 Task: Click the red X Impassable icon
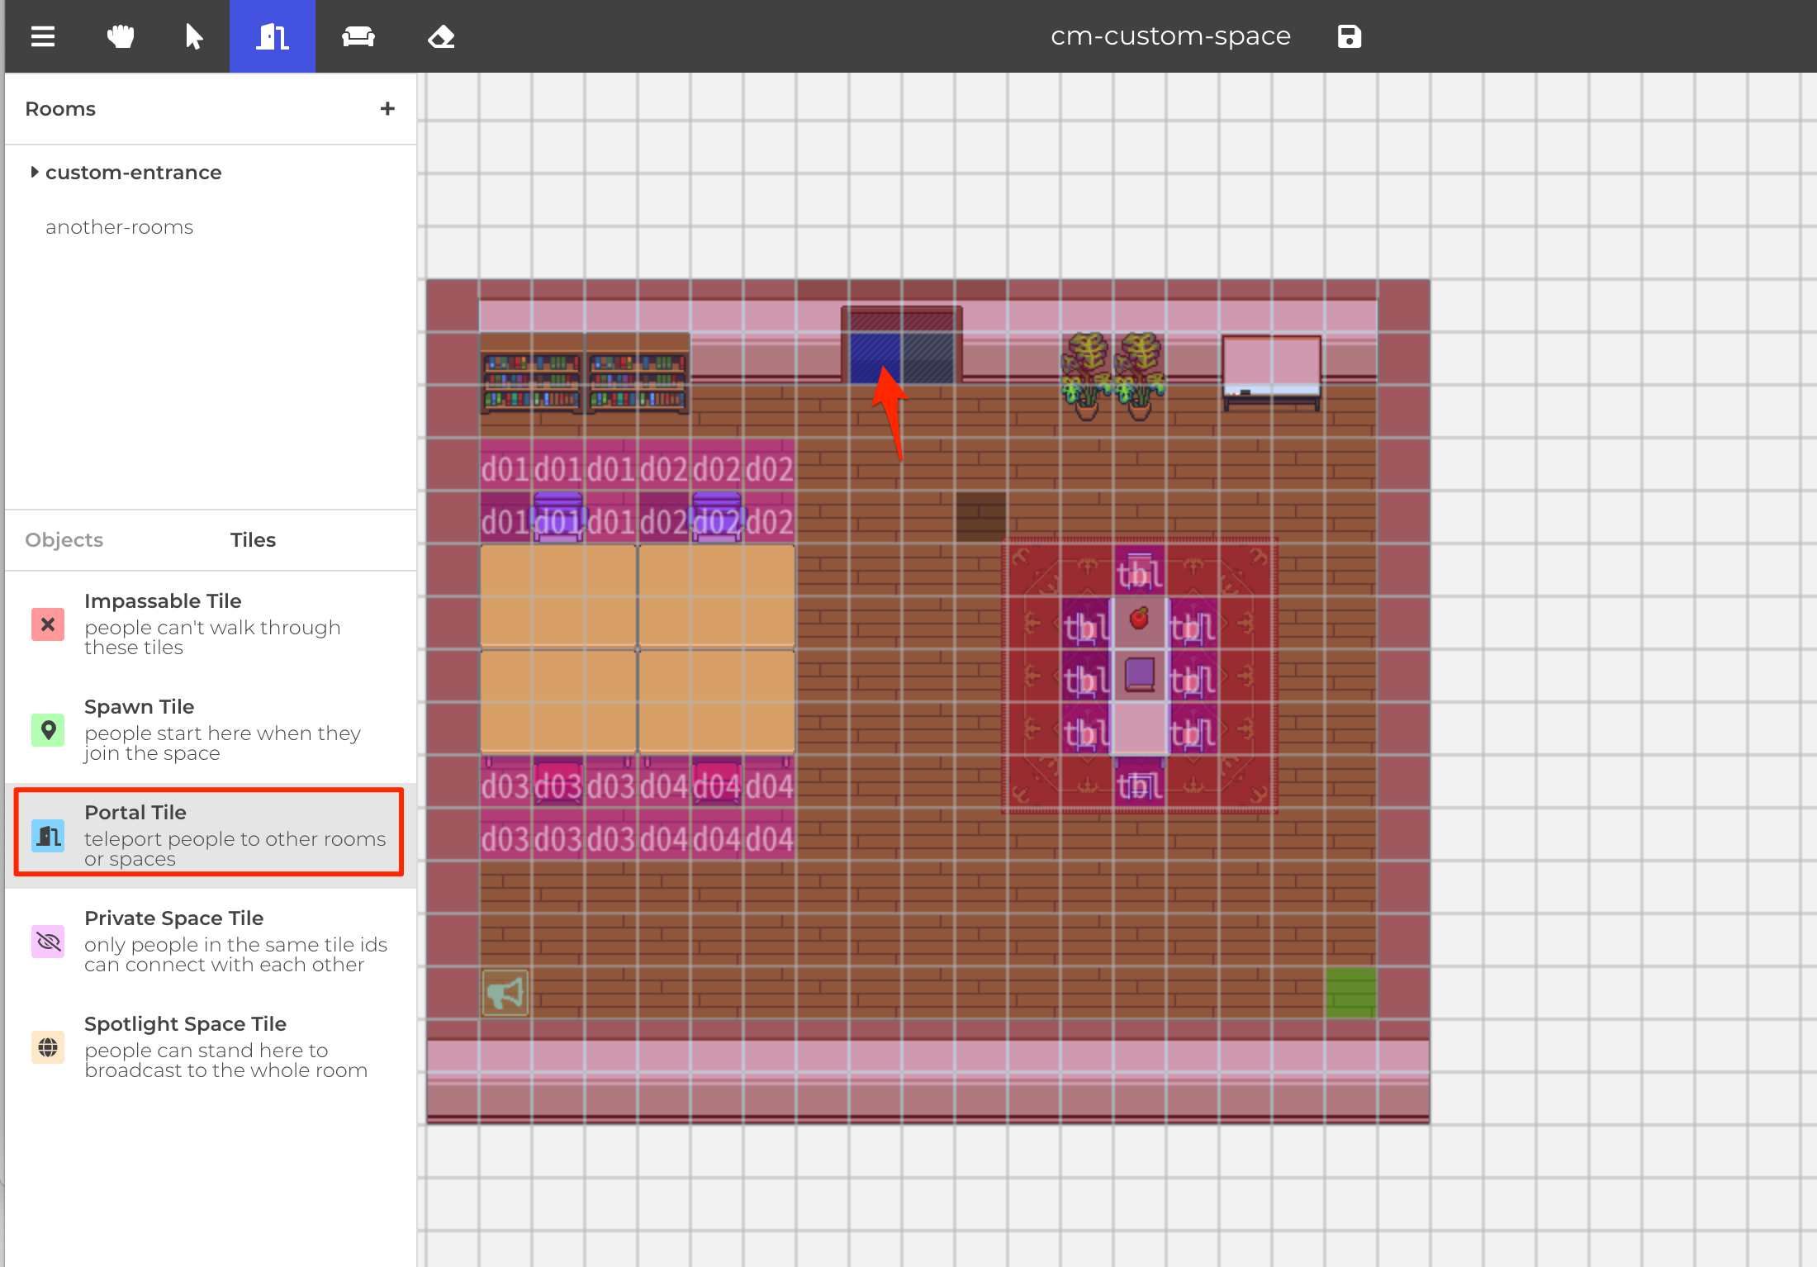[48, 624]
